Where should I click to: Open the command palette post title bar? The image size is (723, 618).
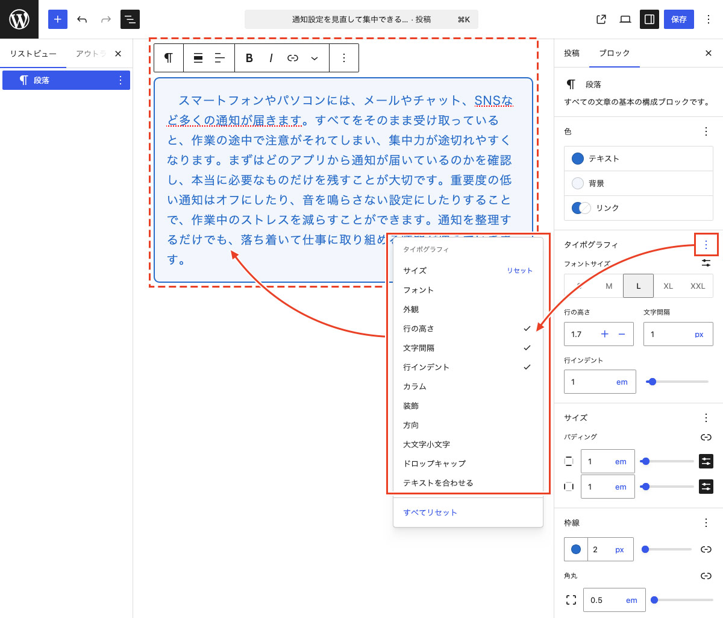tap(361, 19)
